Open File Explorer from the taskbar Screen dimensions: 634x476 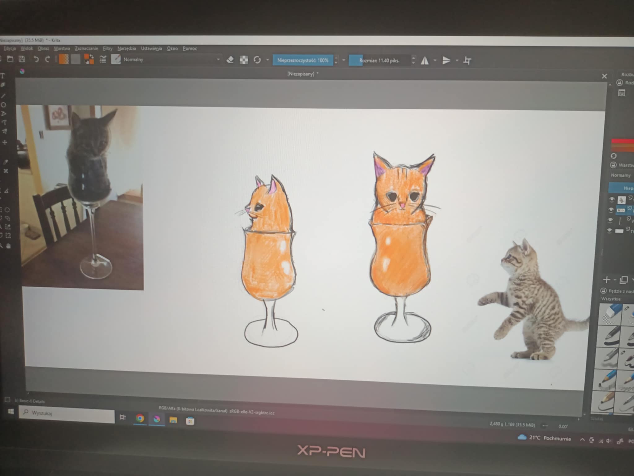click(173, 420)
